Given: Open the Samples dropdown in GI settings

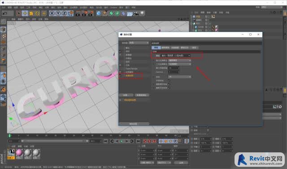Looking at the screenshot, I should (x=179, y=77).
